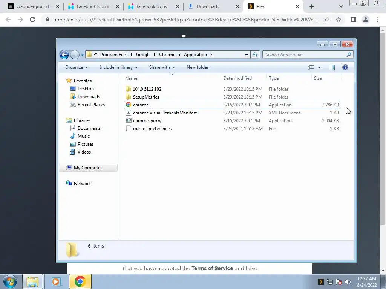The image size is (386, 289).
Task: Select My Computer in navigation pane
Action: point(88,168)
